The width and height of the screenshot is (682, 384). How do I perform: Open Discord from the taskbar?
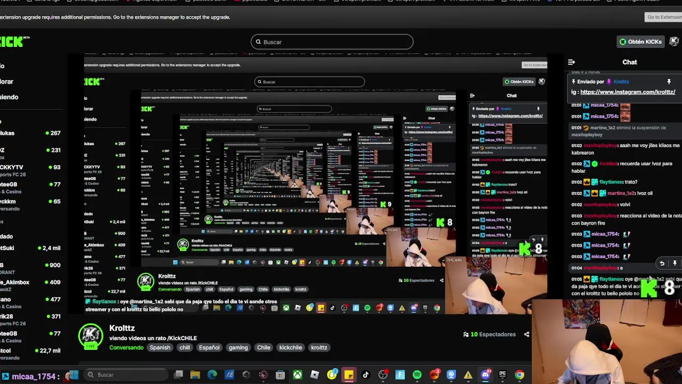(x=485, y=375)
